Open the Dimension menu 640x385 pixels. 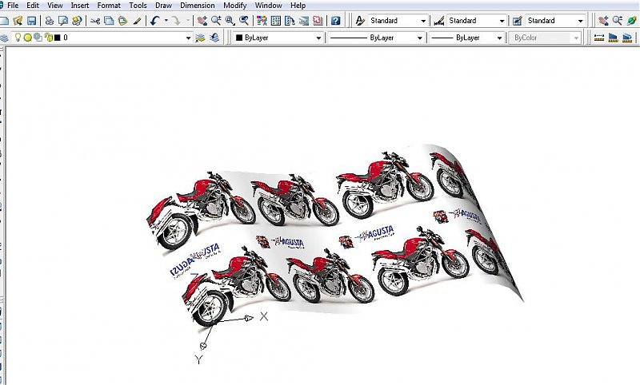coord(197,6)
